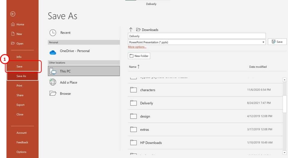288x158 pixels.
Task: Choose Add a Place
Action: [x=84, y=82]
